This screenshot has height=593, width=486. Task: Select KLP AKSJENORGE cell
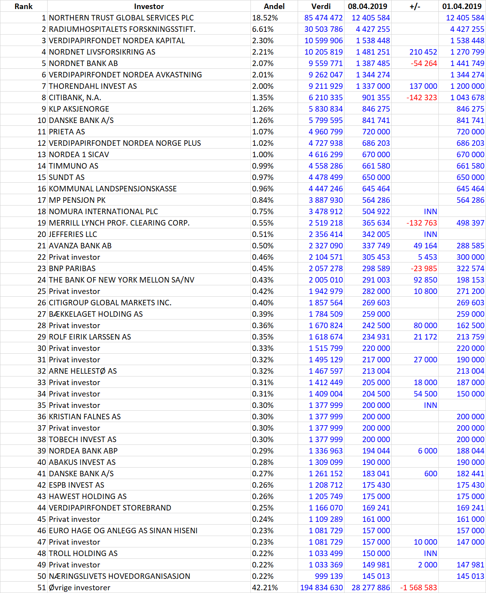tap(149, 109)
